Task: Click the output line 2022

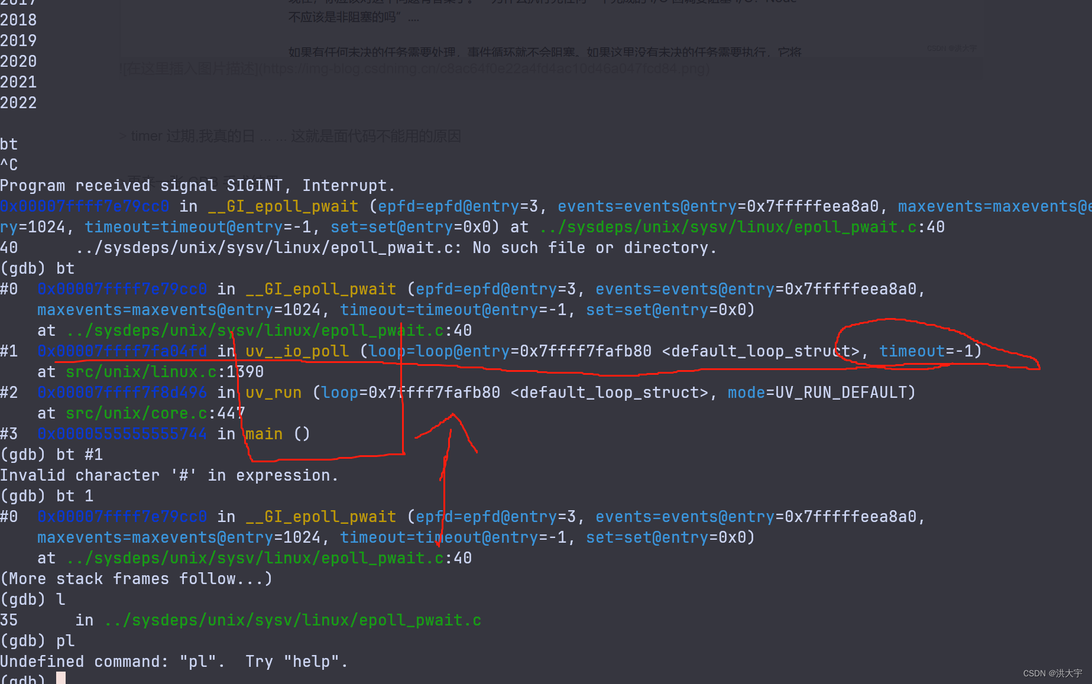Action: pos(18,103)
